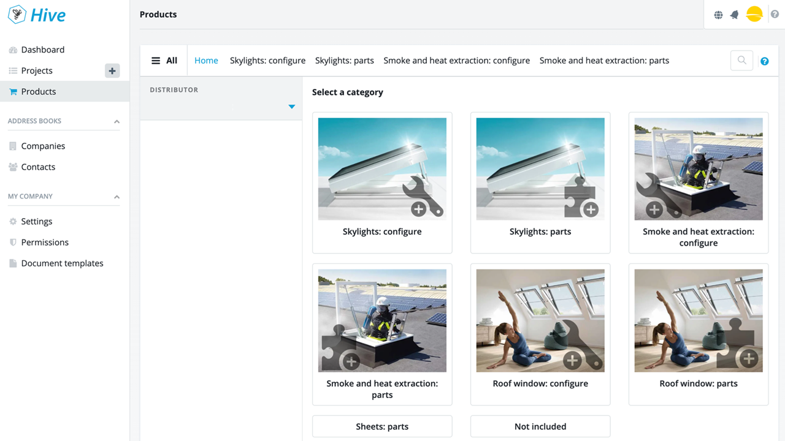785x441 pixels.
Task: Click the globe language icon in the top bar
Action: pyautogui.click(x=718, y=13)
